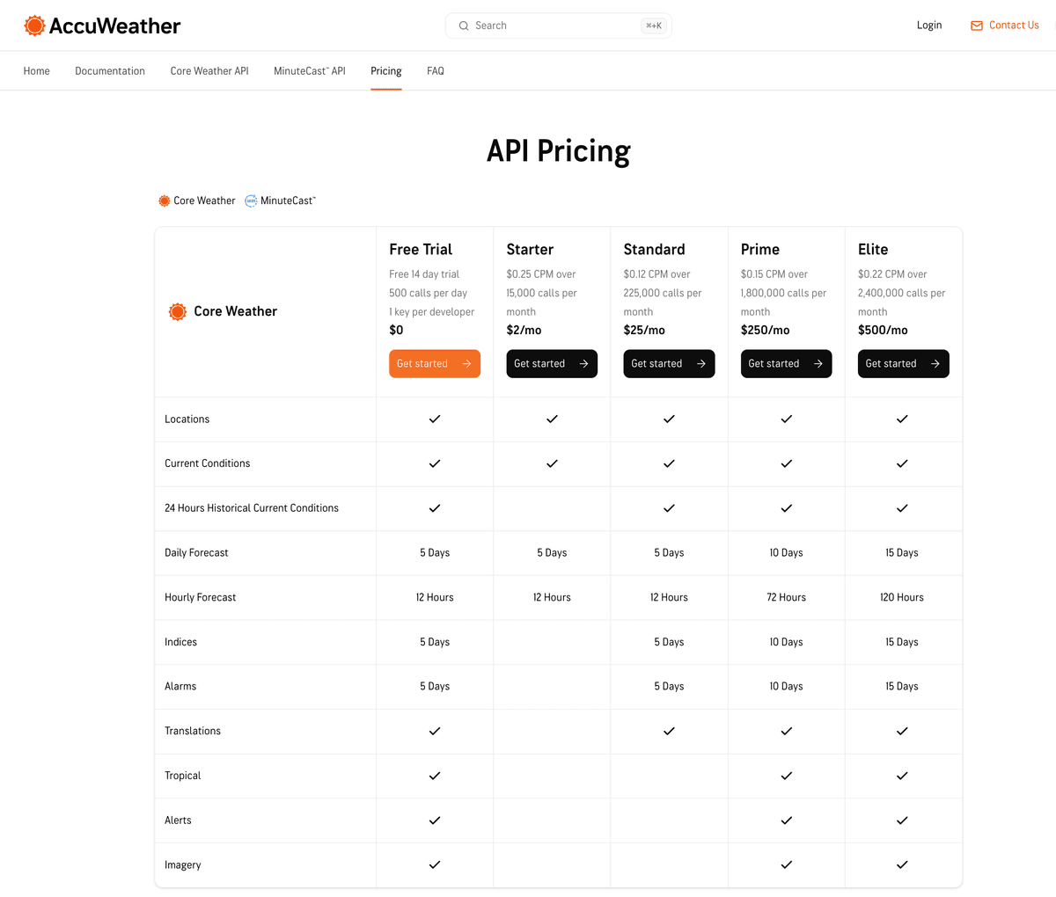Toggle the Core Weather filter pill
This screenshot has width=1056, height=897.
tap(196, 201)
